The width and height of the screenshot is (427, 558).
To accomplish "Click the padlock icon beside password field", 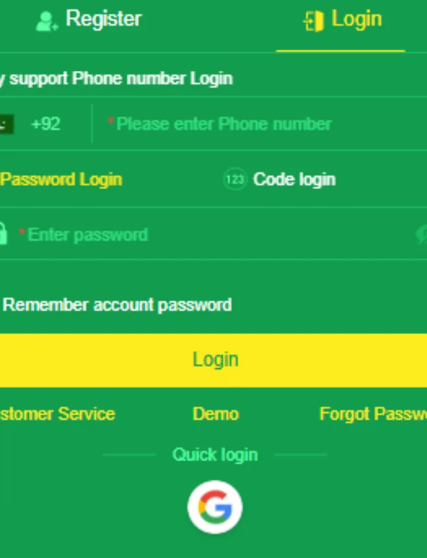I will click(3, 234).
